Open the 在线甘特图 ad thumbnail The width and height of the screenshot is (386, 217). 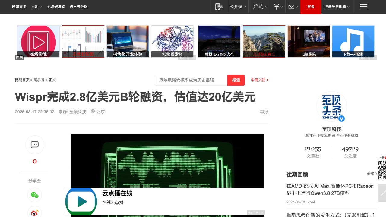(83, 41)
